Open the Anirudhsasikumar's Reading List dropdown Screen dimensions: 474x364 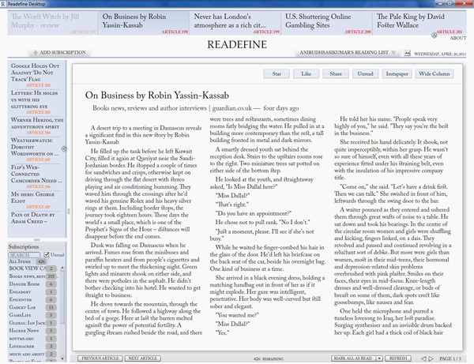348,53
